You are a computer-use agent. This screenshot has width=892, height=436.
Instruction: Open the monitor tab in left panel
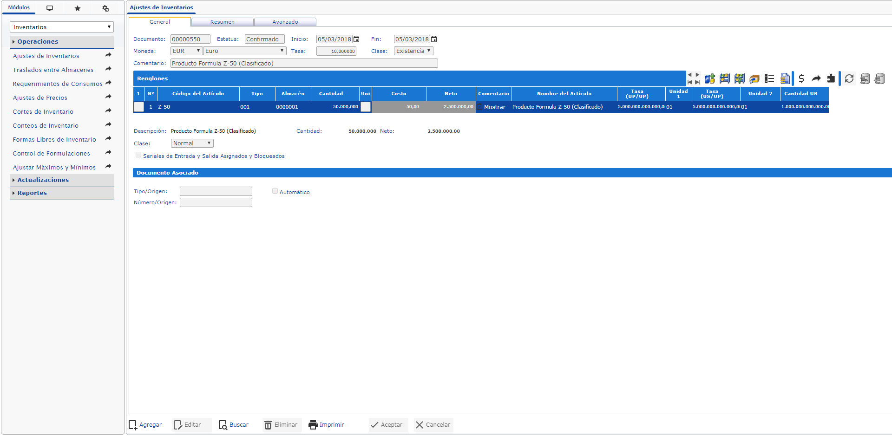click(x=50, y=8)
